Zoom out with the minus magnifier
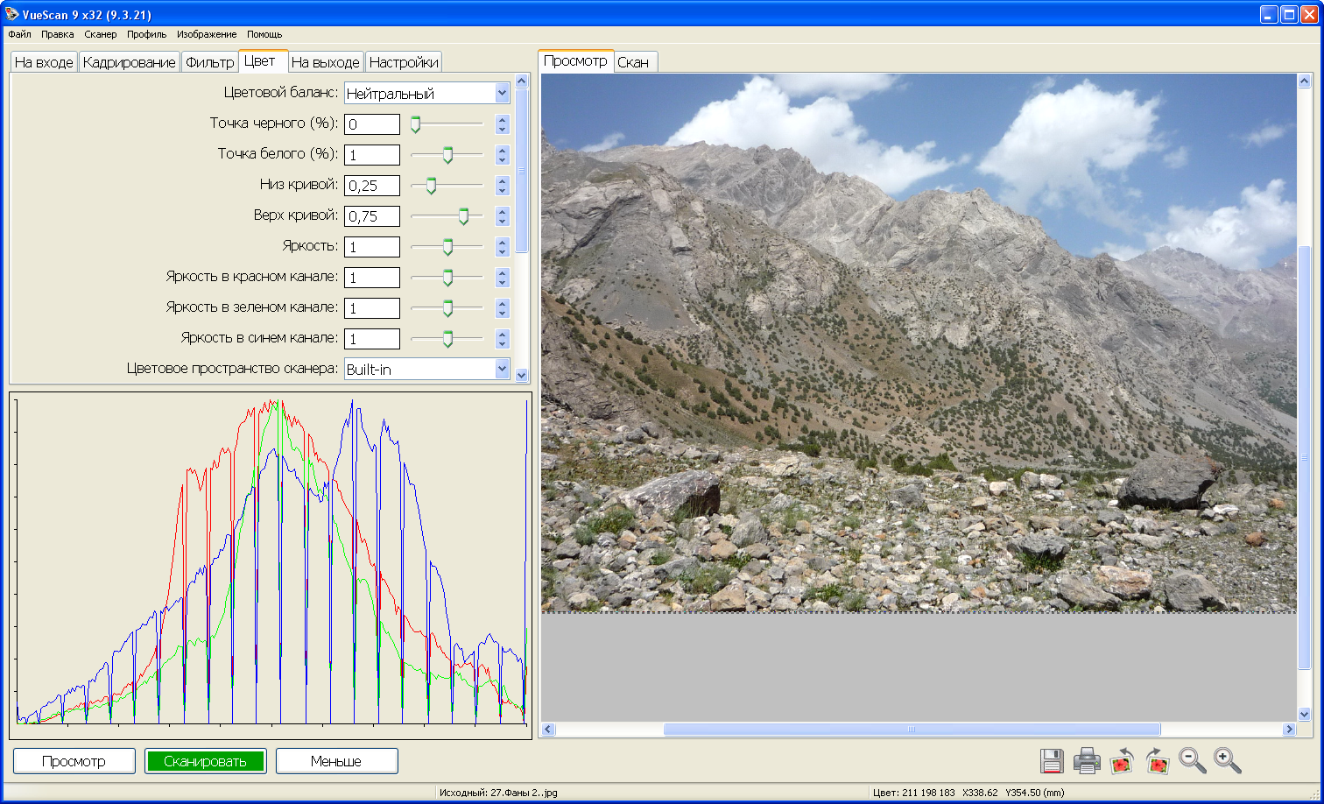This screenshot has height=804, width=1324. (1193, 761)
